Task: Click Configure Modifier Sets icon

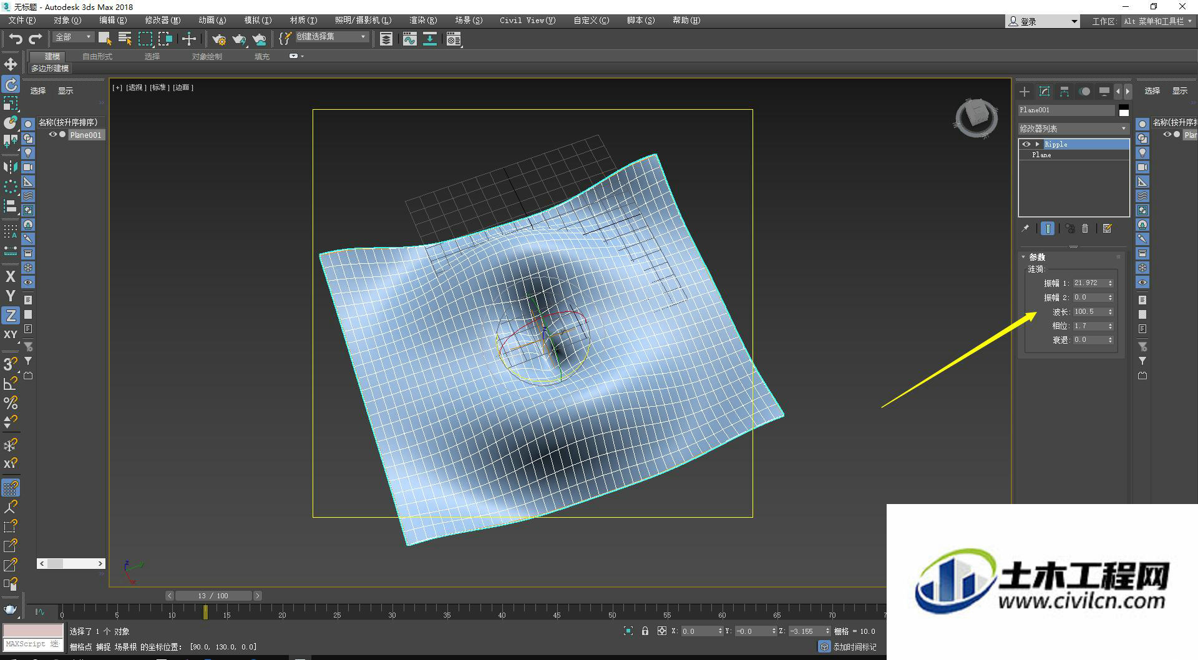Action: coord(1108,229)
